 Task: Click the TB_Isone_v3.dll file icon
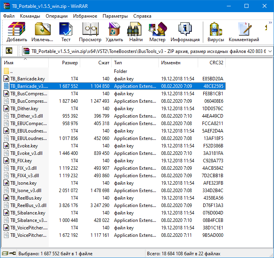tap(6, 190)
